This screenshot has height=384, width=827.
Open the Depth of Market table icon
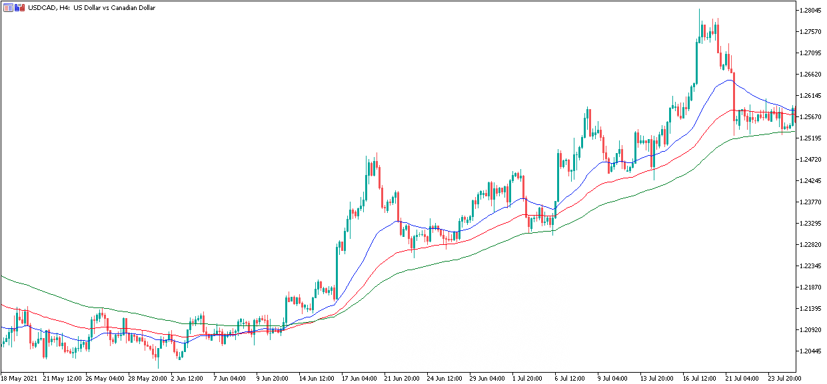click(8, 7)
